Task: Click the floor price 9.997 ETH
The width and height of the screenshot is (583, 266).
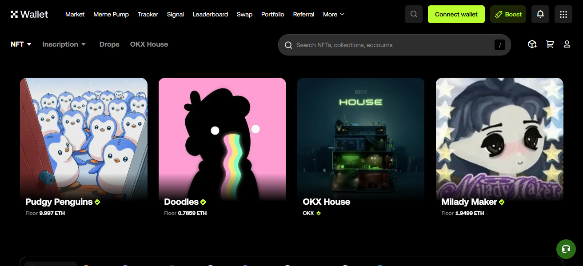Action: click(x=52, y=213)
